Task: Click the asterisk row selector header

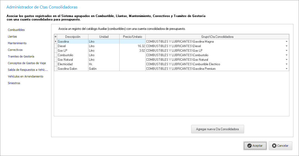Action: 56,37
